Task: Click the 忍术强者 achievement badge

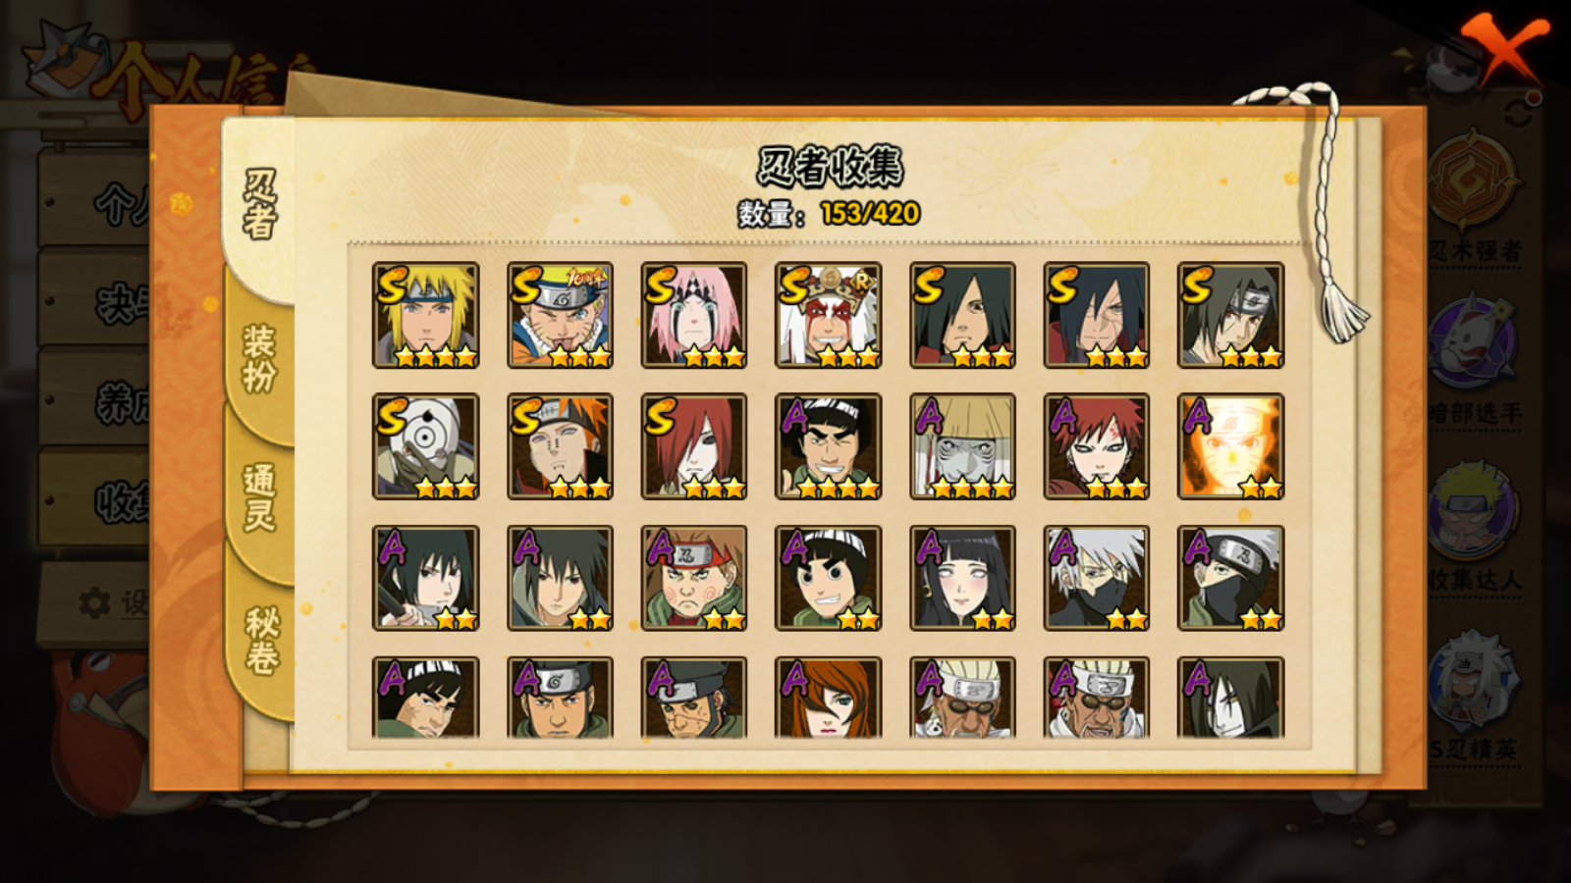Action: pyautogui.click(x=1475, y=196)
